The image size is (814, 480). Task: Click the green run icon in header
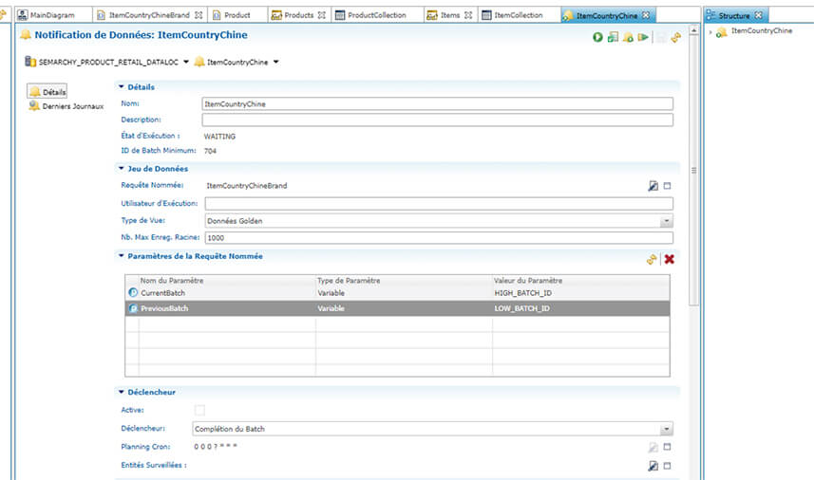coord(597,37)
